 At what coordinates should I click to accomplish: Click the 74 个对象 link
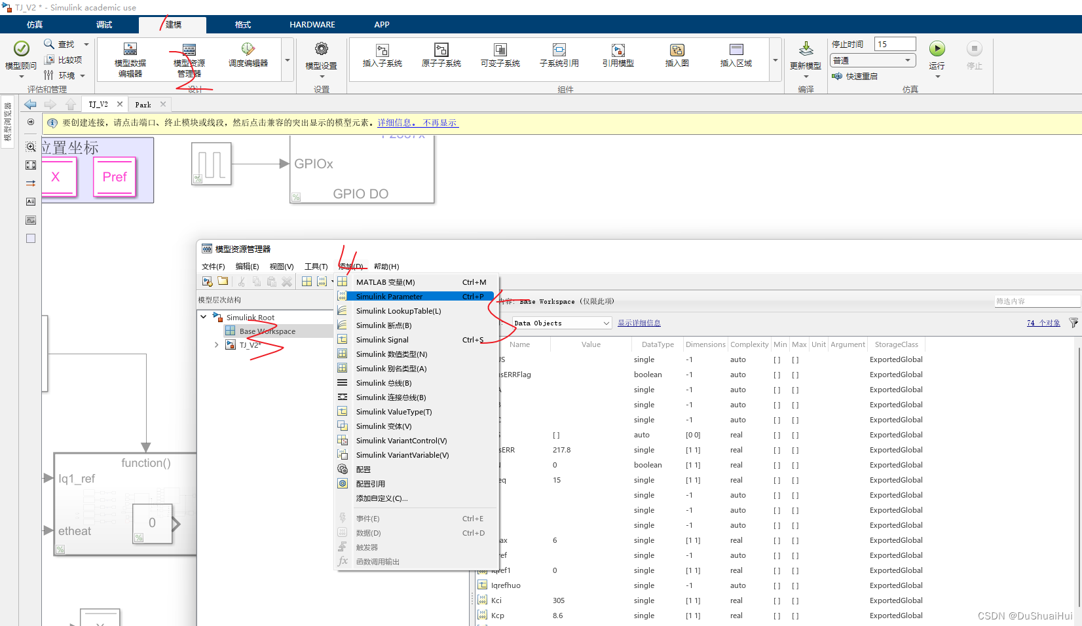(1043, 322)
